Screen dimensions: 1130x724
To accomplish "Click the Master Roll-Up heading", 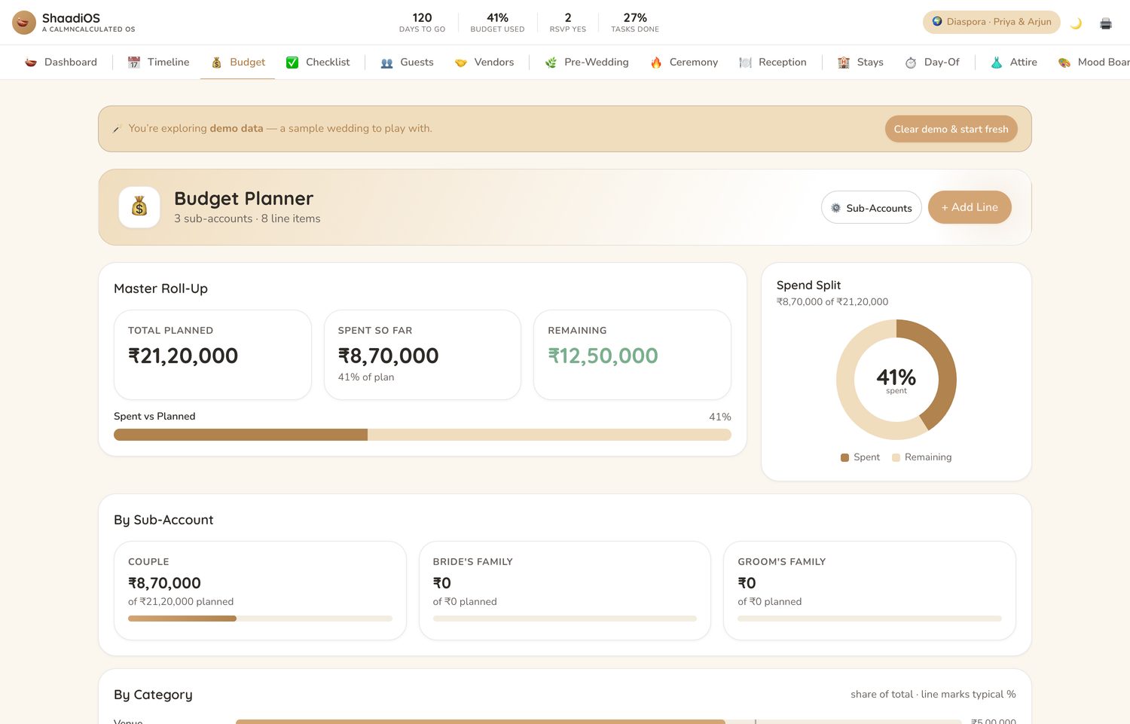I will click(x=160, y=289).
